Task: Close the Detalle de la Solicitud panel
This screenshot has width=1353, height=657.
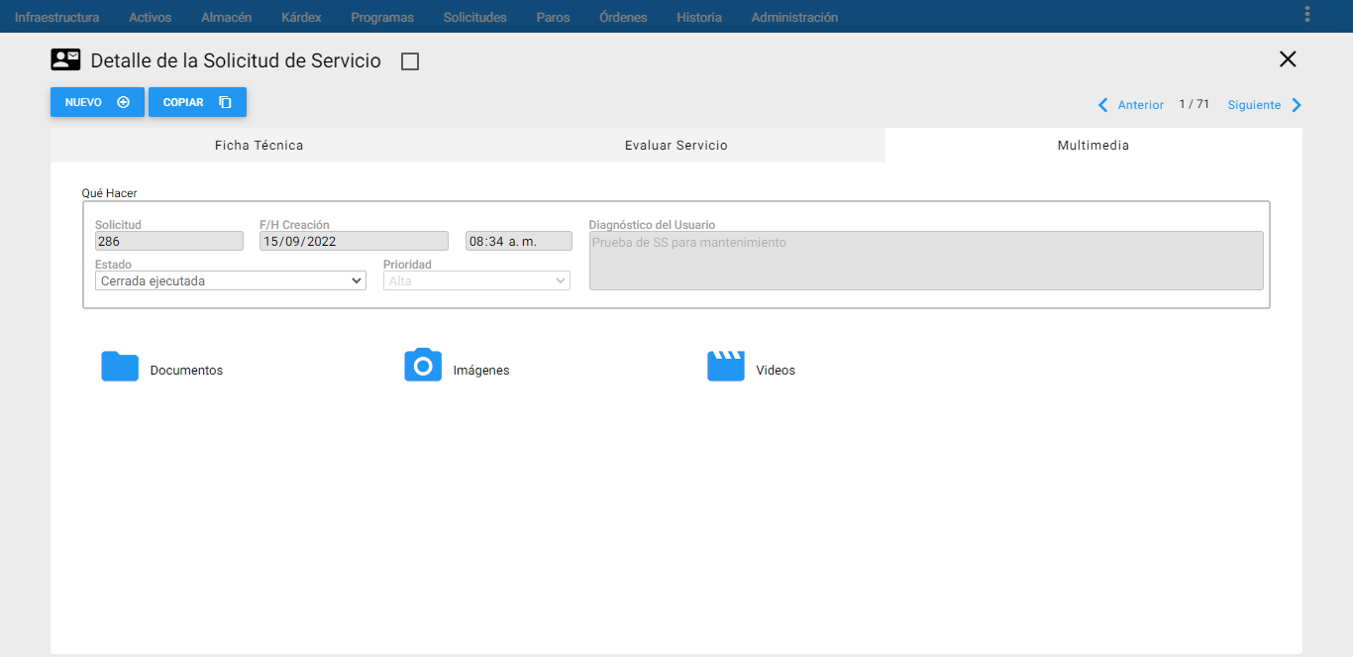Action: pyautogui.click(x=1288, y=59)
